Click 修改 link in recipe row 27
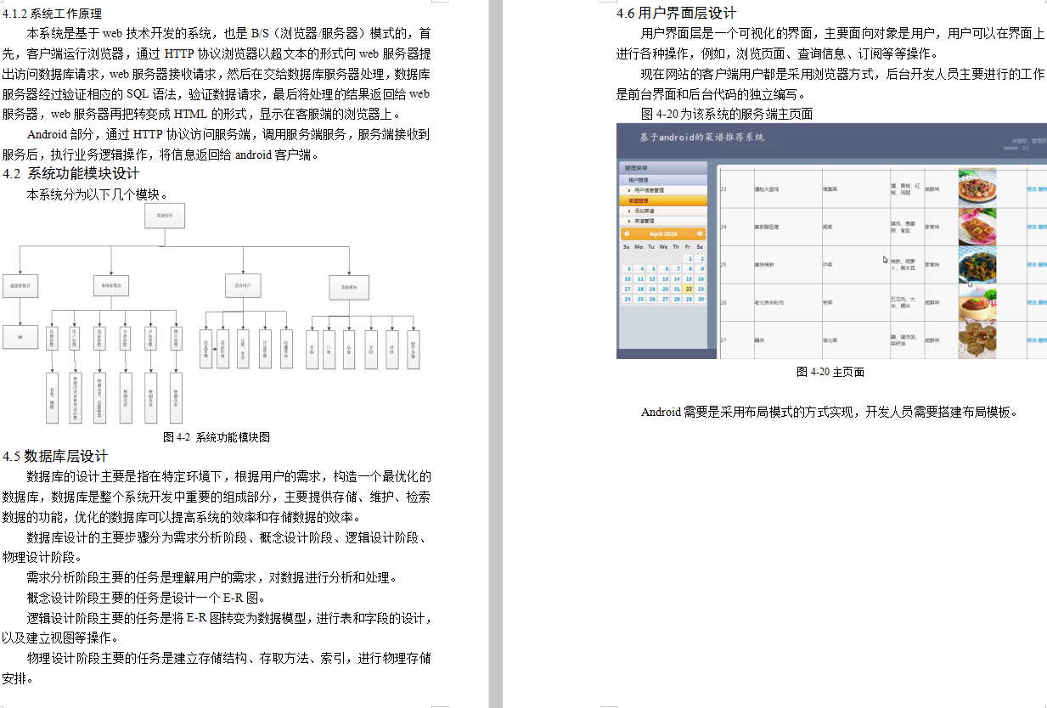The height and width of the screenshot is (708, 1047). 1031,340
